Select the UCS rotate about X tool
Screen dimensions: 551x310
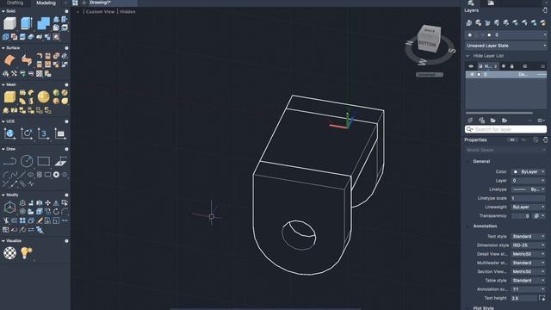coord(27,133)
